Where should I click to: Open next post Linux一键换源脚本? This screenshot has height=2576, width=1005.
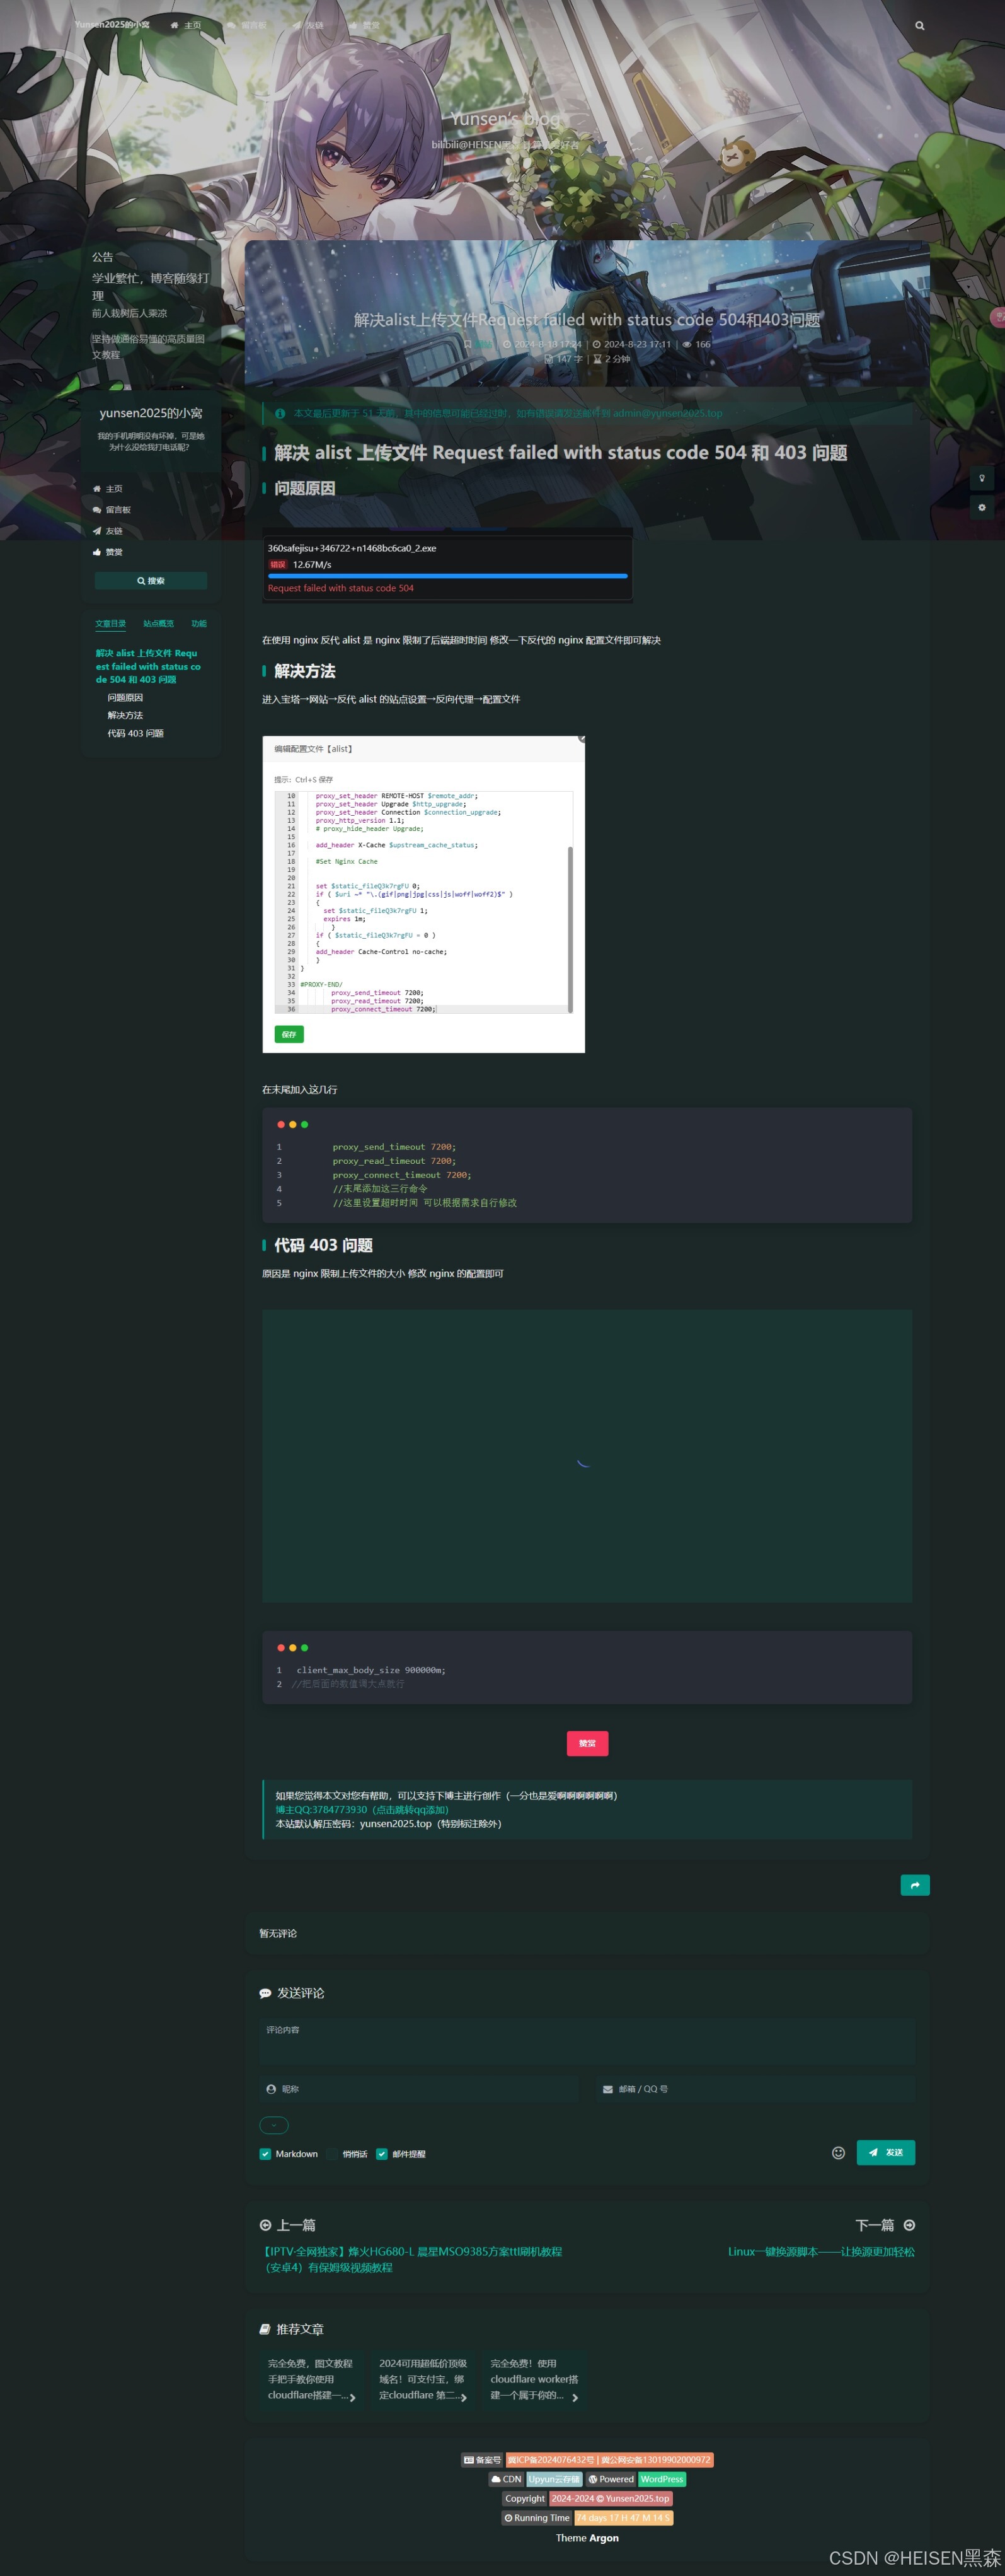[x=821, y=2251]
